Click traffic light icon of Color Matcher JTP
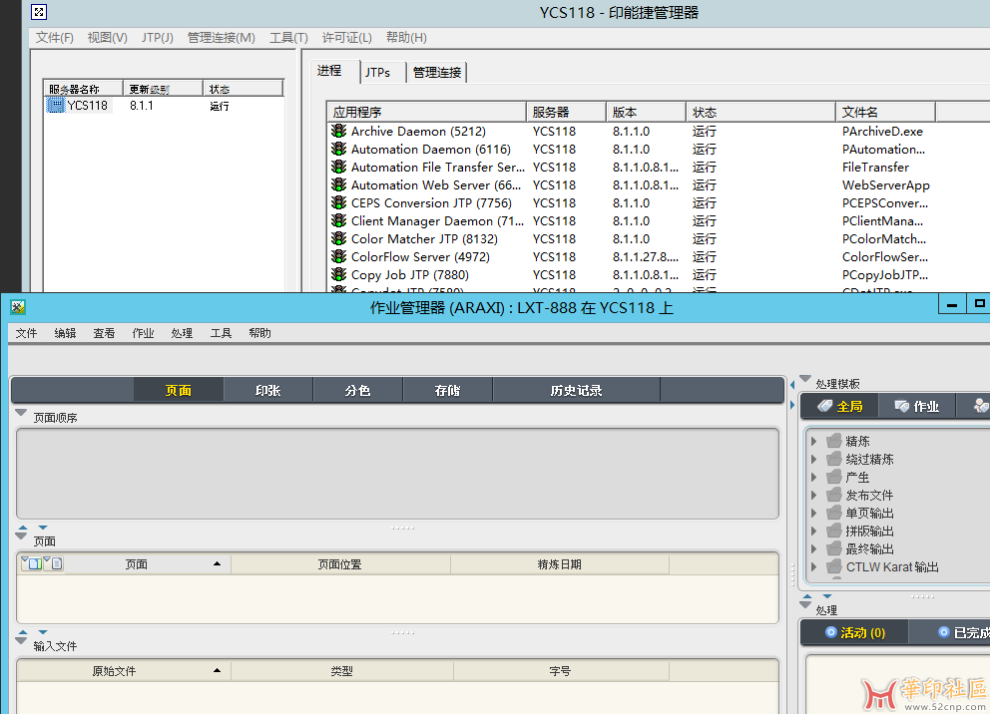This screenshot has height=714, width=990. tap(339, 239)
